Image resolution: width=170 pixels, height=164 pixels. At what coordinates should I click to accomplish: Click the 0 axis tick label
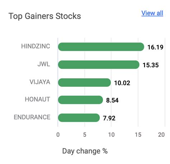click(58, 135)
